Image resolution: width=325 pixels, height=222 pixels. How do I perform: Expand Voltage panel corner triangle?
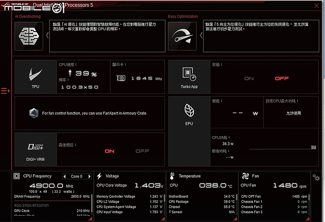163,218
